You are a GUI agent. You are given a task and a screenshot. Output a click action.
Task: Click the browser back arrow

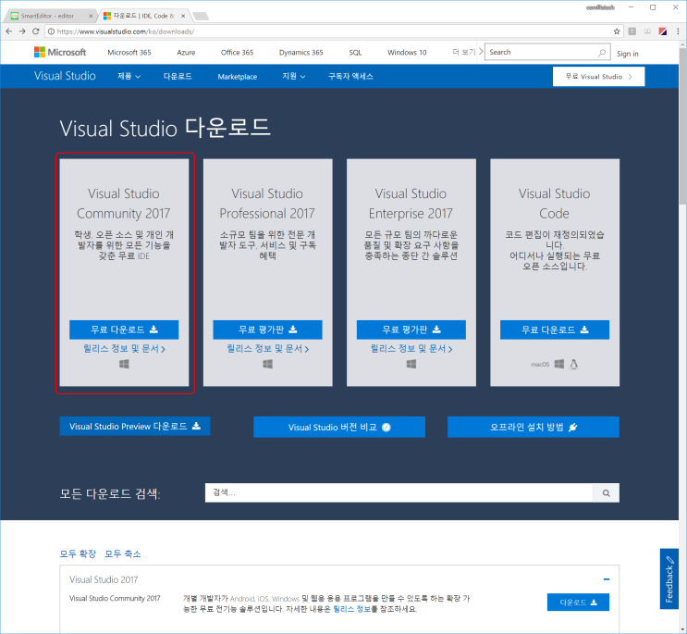tap(8, 31)
